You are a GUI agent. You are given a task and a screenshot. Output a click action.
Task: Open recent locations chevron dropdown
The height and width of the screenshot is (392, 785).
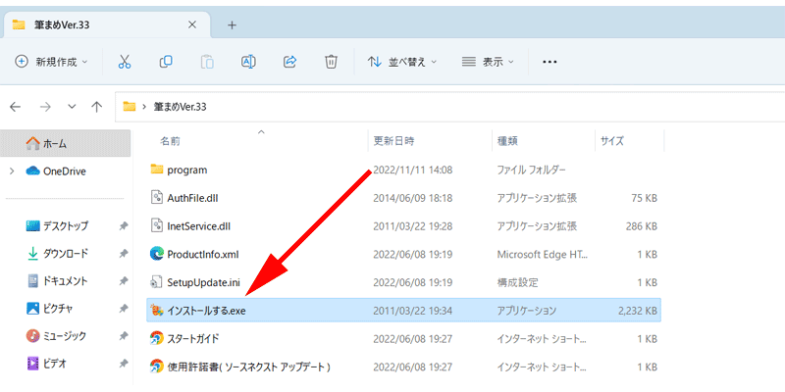[x=72, y=107]
